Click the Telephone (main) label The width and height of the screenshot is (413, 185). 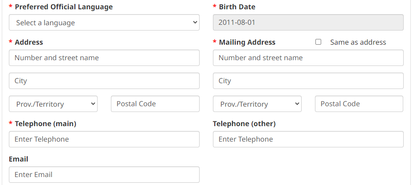(x=45, y=124)
